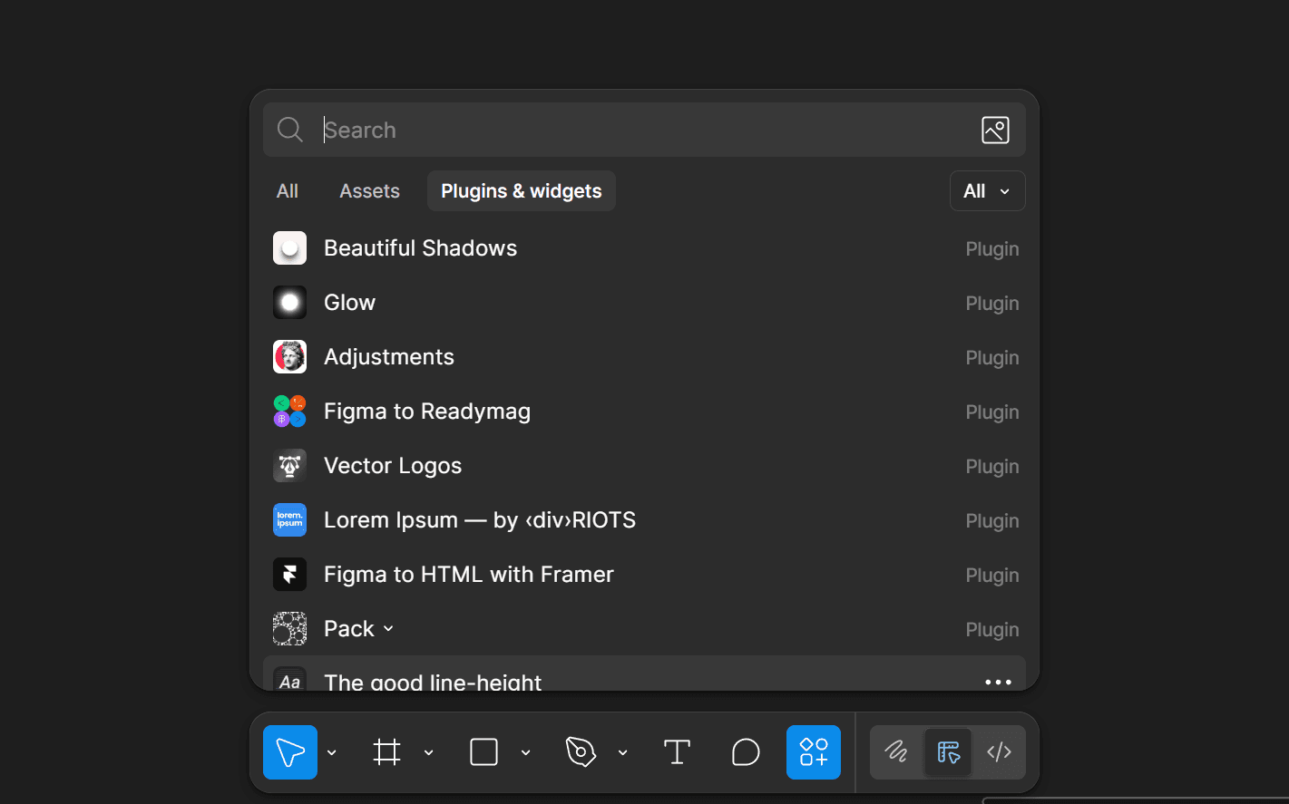Open the All filter dropdown
This screenshot has height=804, width=1289.
pos(987,191)
